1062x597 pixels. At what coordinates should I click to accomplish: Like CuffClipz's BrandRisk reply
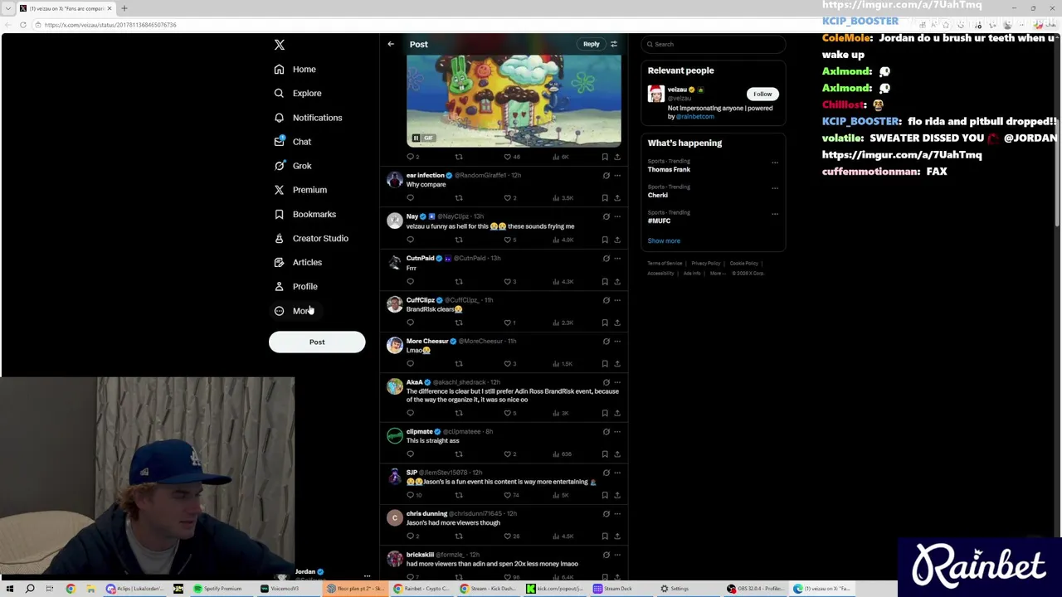click(508, 323)
